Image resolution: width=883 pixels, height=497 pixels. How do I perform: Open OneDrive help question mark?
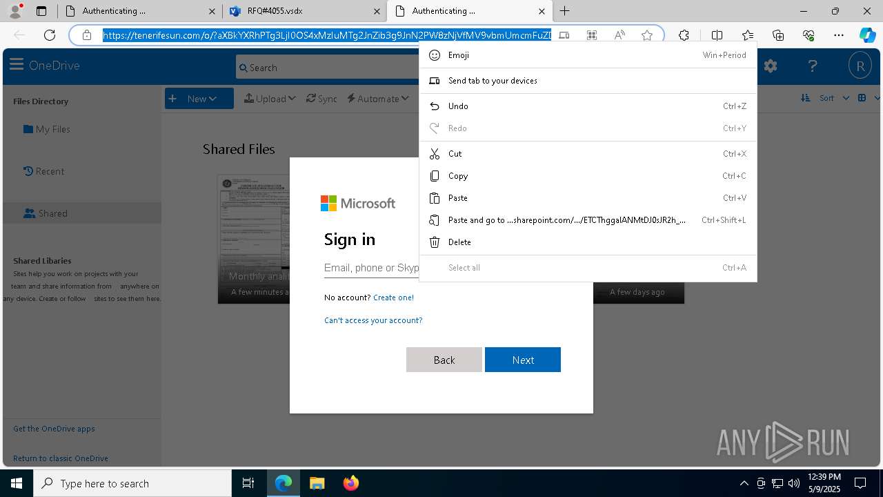[x=813, y=66]
